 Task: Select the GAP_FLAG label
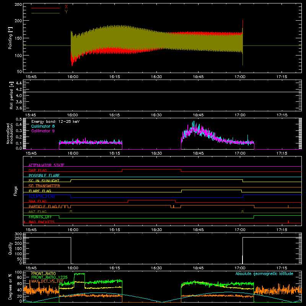[x=37, y=170]
